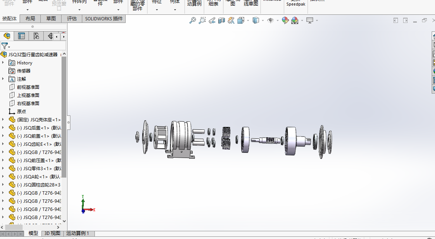Open the Hide/Show Items dropdown arrow
435x239 pixels.
point(278,20)
